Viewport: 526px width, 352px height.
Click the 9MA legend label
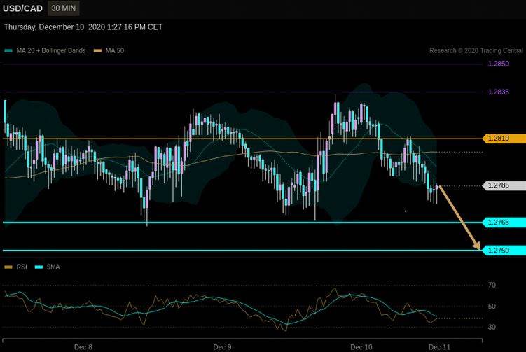point(53,267)
